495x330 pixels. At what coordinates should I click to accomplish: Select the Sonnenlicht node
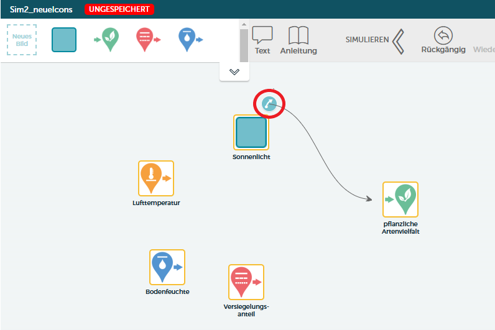coord(251,132)
